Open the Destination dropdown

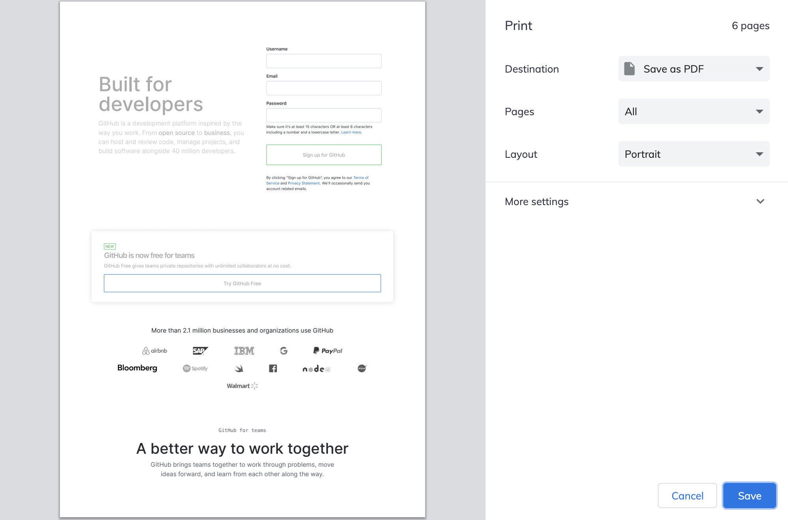pos(694,69)
